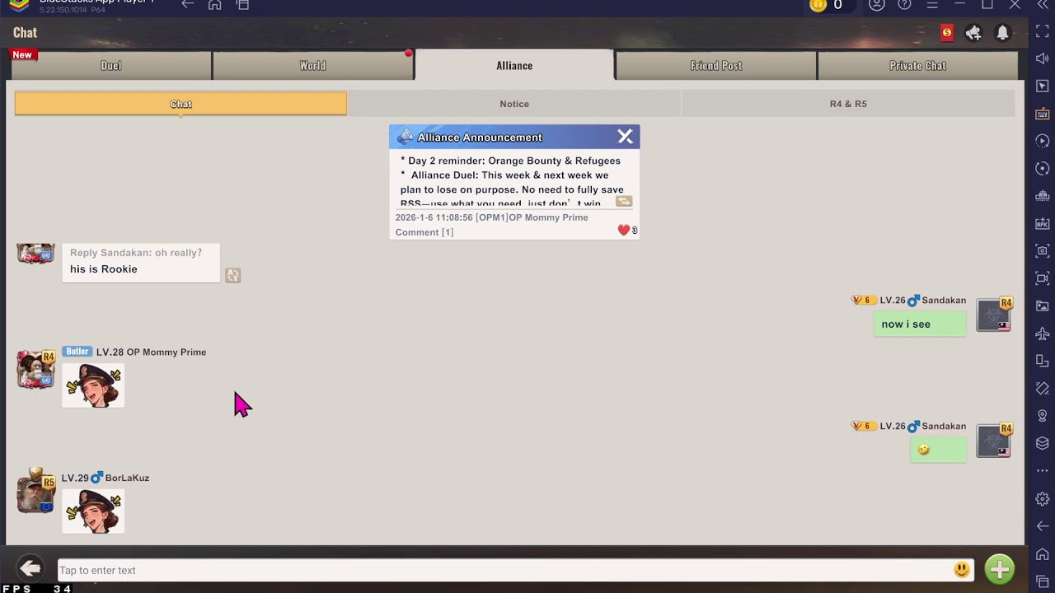Image resolution: width=1055 pixels, height=593 pixels.
Task: Take a screenshot with sidebar camera icon
Action: coord(1042,250)
